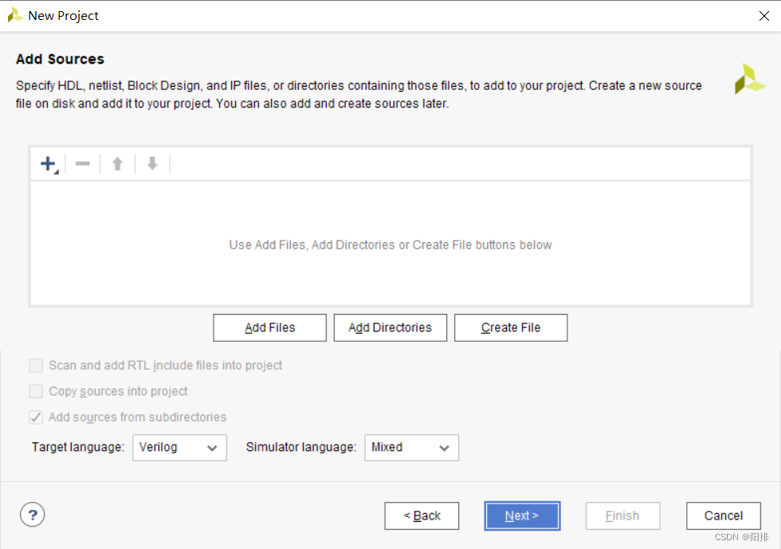Viewport: 781px width, 549px height.
Task: Click the Create File button
Action: (x=511, y=327)
